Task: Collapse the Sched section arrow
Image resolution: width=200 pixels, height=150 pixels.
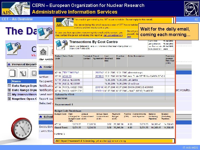Action: pyautogui.click(x=41, y=117)
